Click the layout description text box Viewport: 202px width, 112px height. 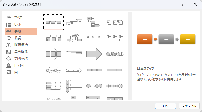[166, 86]
